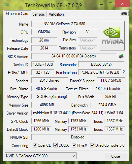
Task: Click the NVIDIA SLI field Disabled
Action: (78, 137)
